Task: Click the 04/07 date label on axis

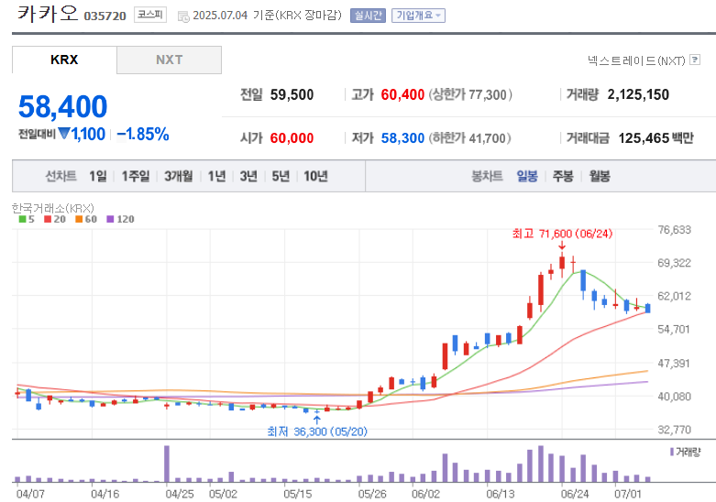Action: click(x=30, y=494)
